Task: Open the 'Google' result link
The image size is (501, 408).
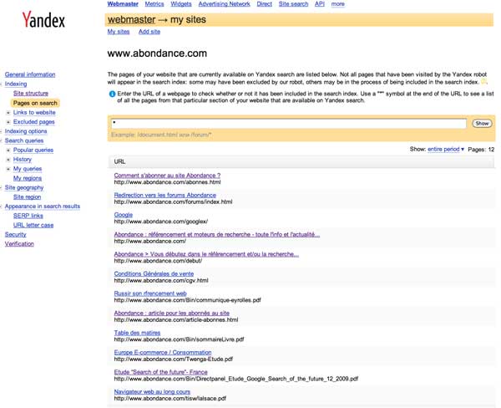Action: pyautogui.click(x=124, y=215)
